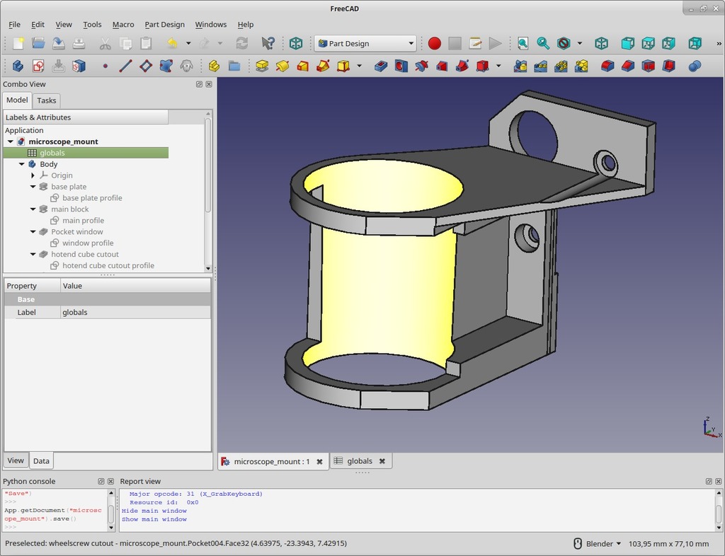Click the Fillet tool icon
Viewport: 725px width, 556px height.
click(607, 66)
